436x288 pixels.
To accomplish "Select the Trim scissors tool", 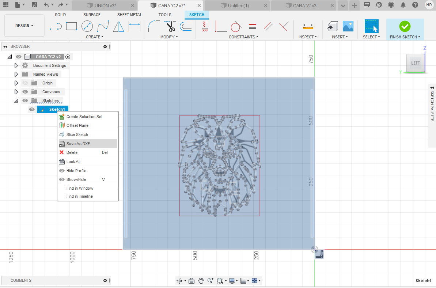I will [x=169, y=26].
